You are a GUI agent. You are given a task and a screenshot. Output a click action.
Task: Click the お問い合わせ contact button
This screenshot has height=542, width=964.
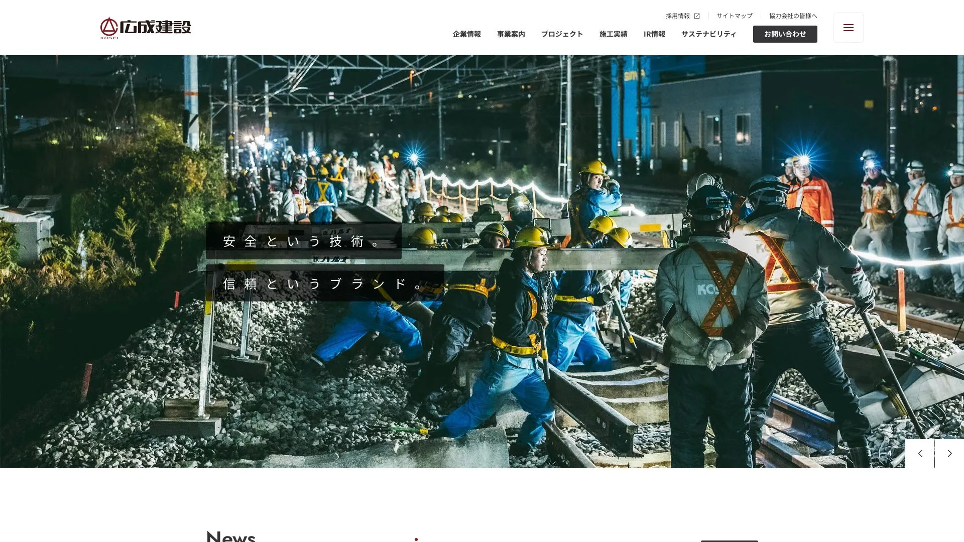point(785,34)
